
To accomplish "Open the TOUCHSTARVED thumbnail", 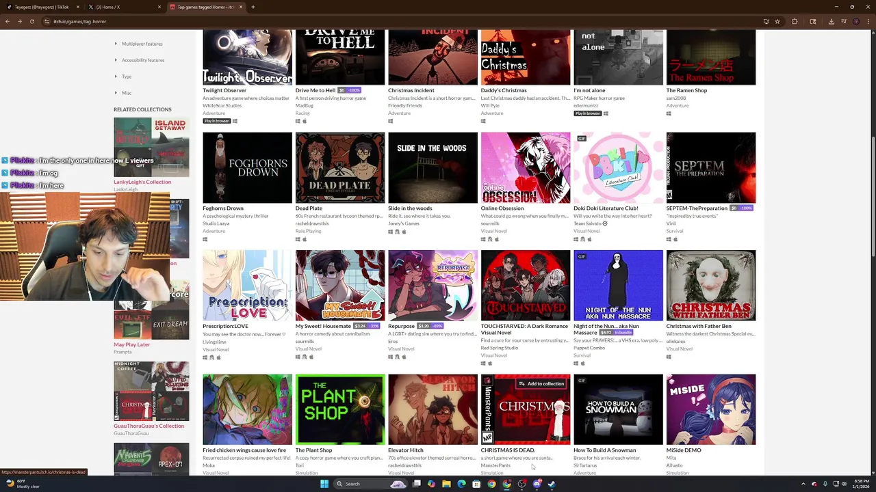I will pyautogui.click(x=526, y=286).
